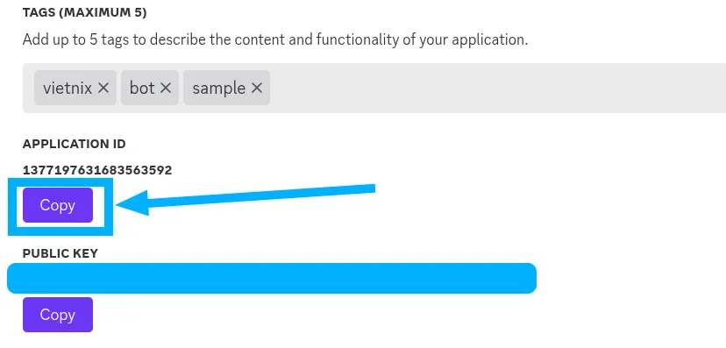Copy the Public Key
Image resolution: width=726 pixels, height=348 pixels.
(x=58, y=315)
